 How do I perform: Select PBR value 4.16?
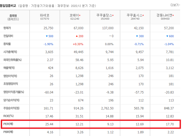click(50, 132)
